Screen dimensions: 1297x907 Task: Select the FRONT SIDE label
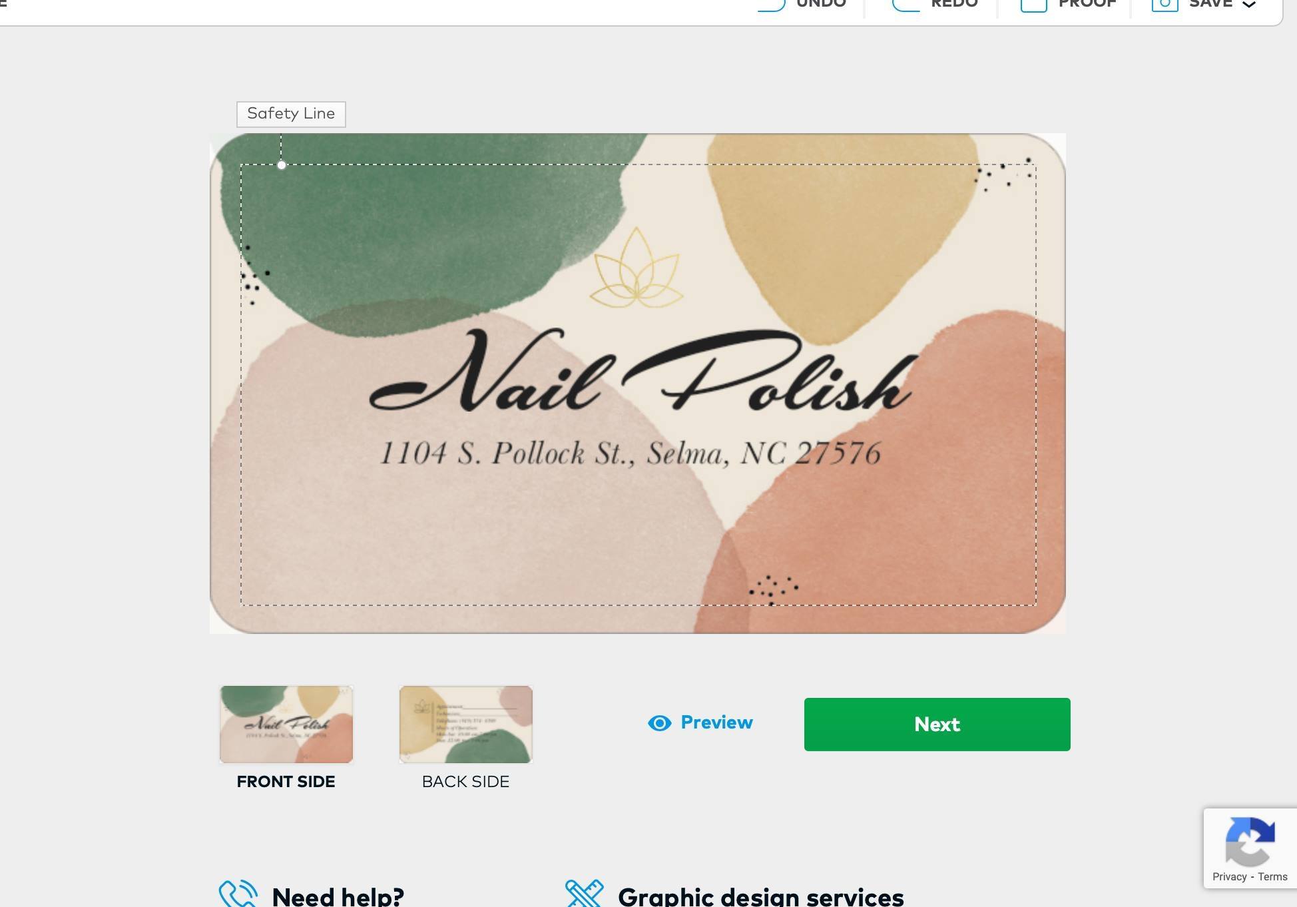click(286, 782)
